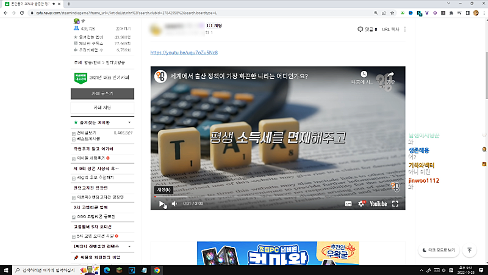Open the video settings gear

[361, 204]
